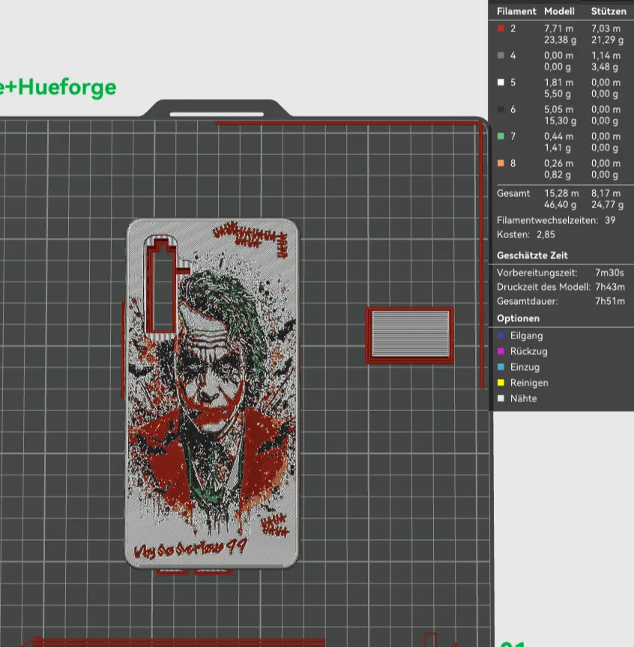Toggle the Eilgang travel display option
Viewport: 634px width, 647px height.
coord(501,335)
